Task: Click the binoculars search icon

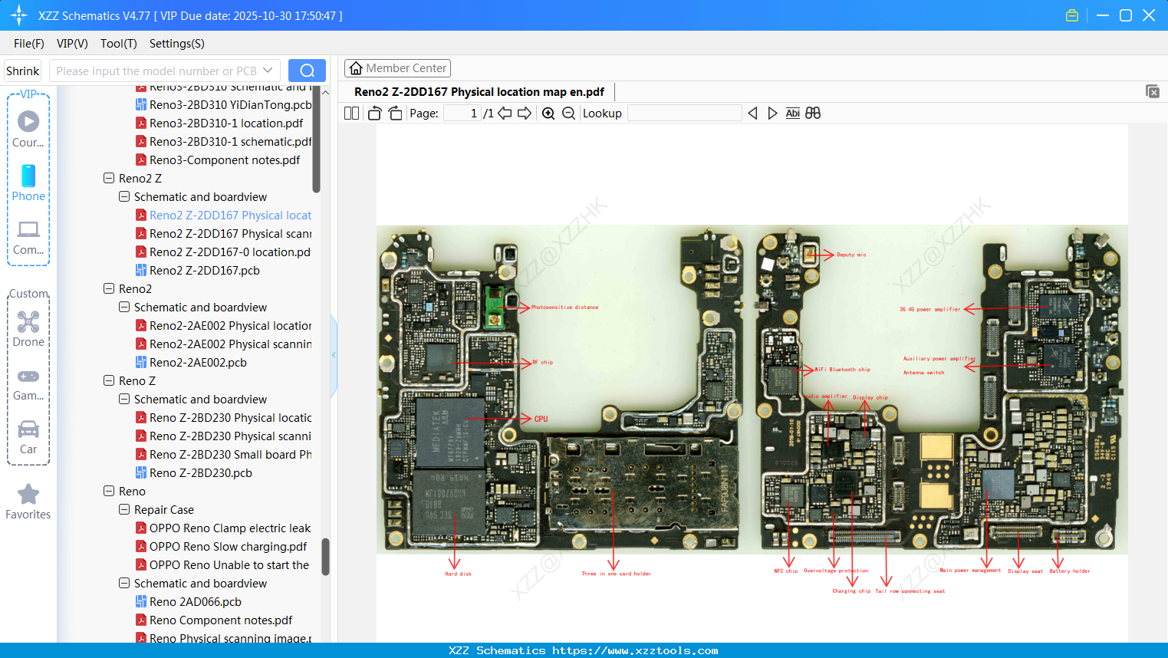Action: coord(813,114)
